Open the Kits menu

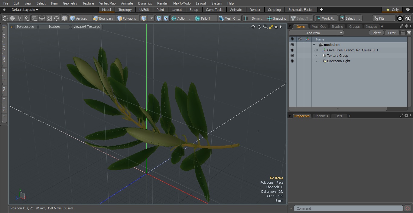click(384, 18)
